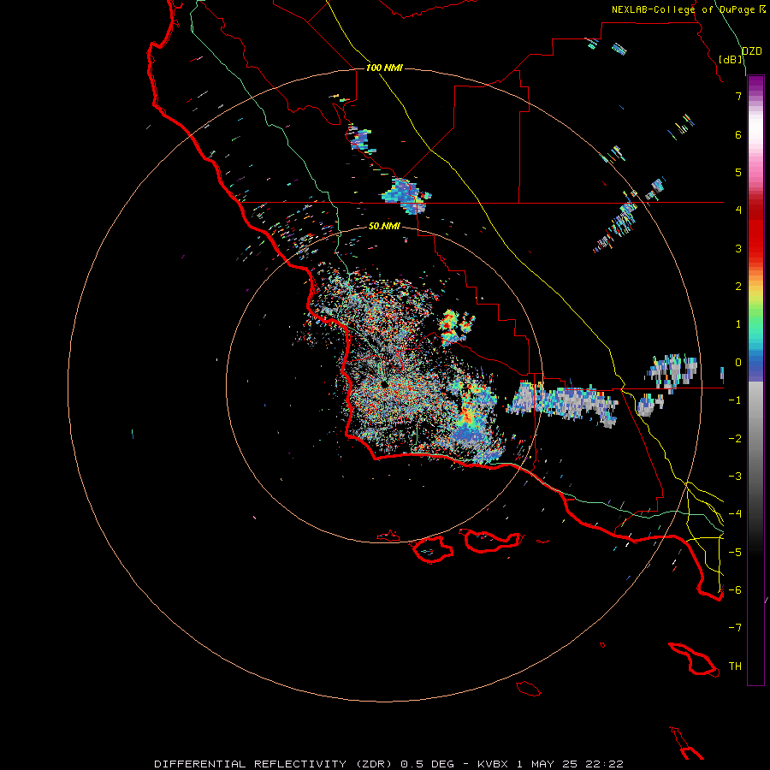Click the KVBX station identifier
770x770 pixels.
click(x=495, y=764)
